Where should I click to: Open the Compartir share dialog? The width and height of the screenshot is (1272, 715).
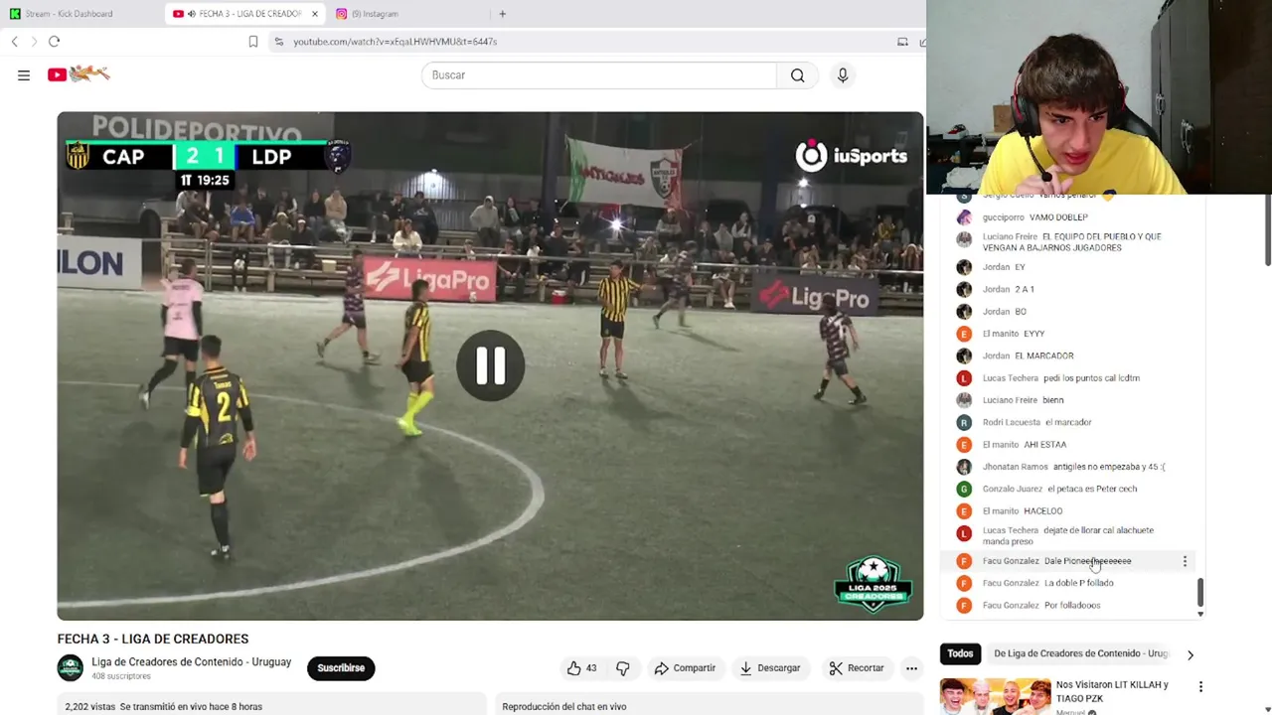coord(685,668)
